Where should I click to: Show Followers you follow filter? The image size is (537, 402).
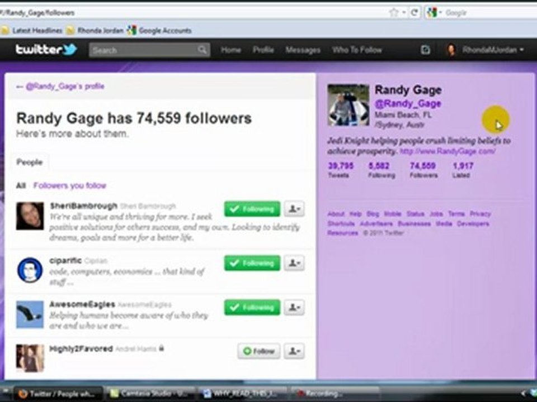click(x=70, y=185)
